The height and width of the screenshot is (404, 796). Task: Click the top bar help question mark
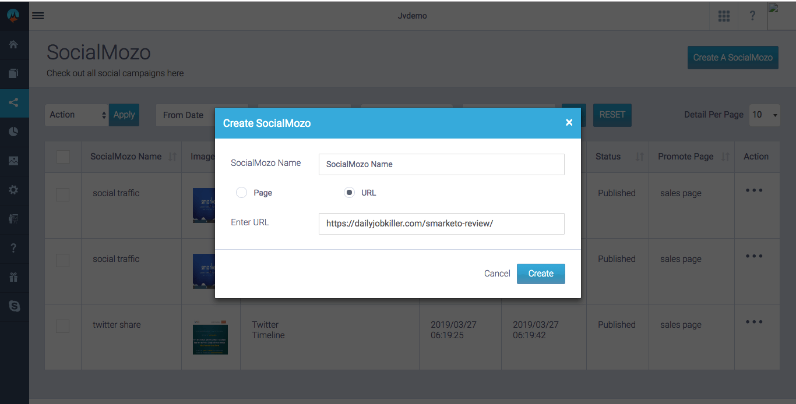click(x=752, y=16)
